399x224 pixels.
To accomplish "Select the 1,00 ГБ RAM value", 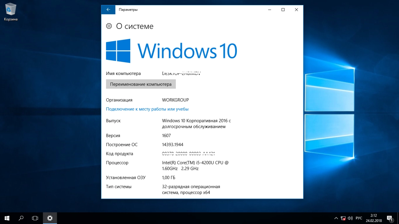I will [x=169, y=178].
